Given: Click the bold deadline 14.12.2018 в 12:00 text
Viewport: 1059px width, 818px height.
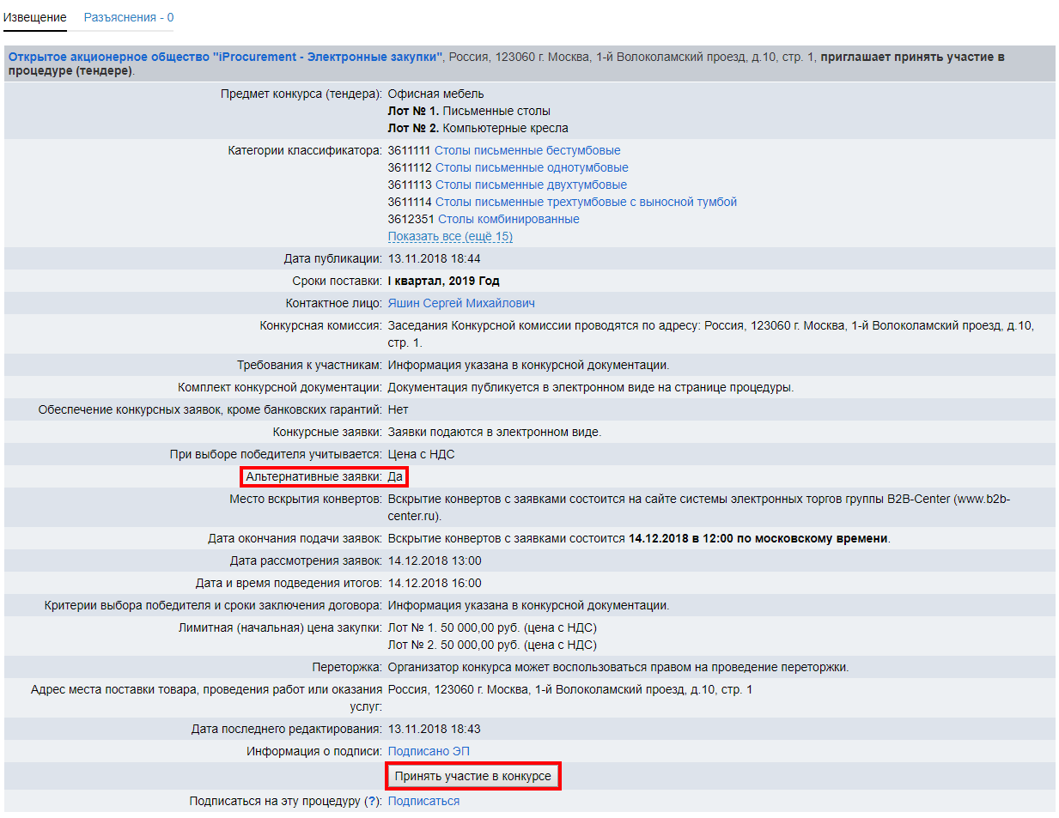Looking at the screenshot, I should [x=758, y=538].
